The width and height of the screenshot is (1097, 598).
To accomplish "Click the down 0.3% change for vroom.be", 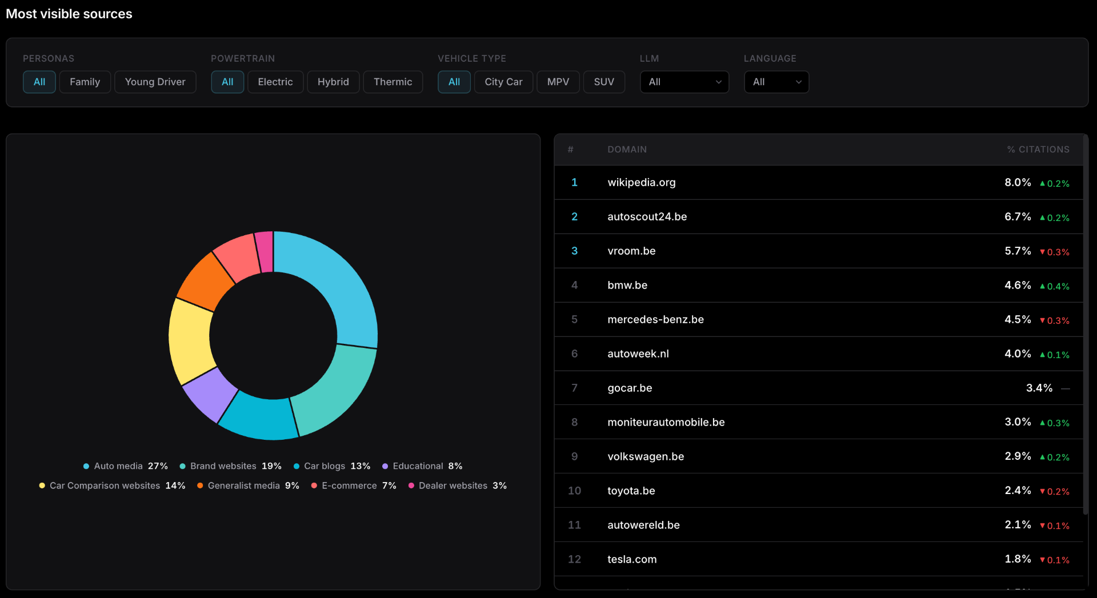I will click(1055, 252).
